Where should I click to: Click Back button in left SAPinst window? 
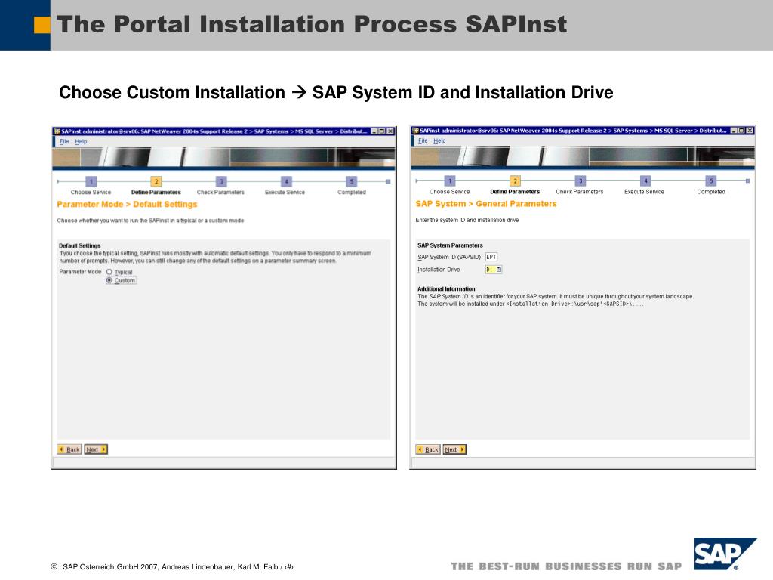[x=69, y=449]
